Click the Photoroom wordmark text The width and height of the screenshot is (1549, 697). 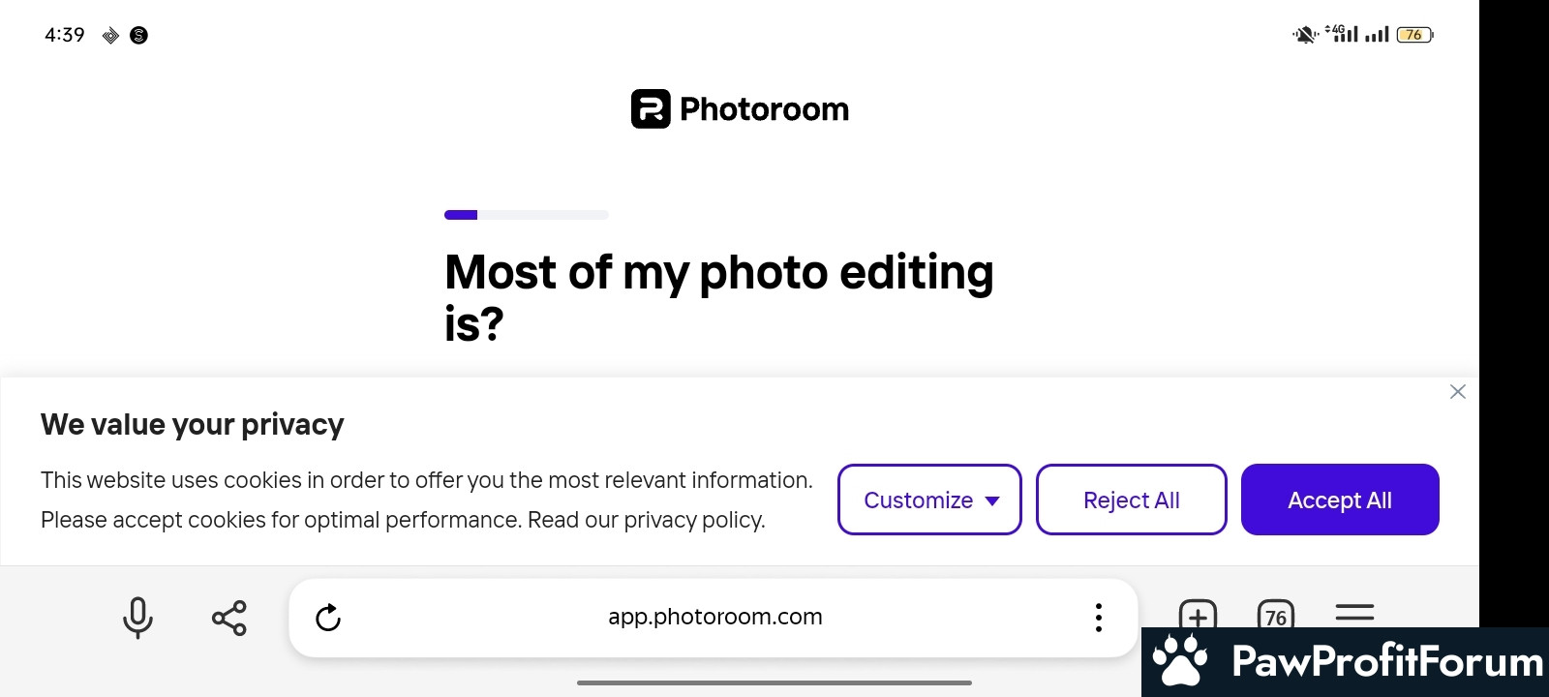764,109
